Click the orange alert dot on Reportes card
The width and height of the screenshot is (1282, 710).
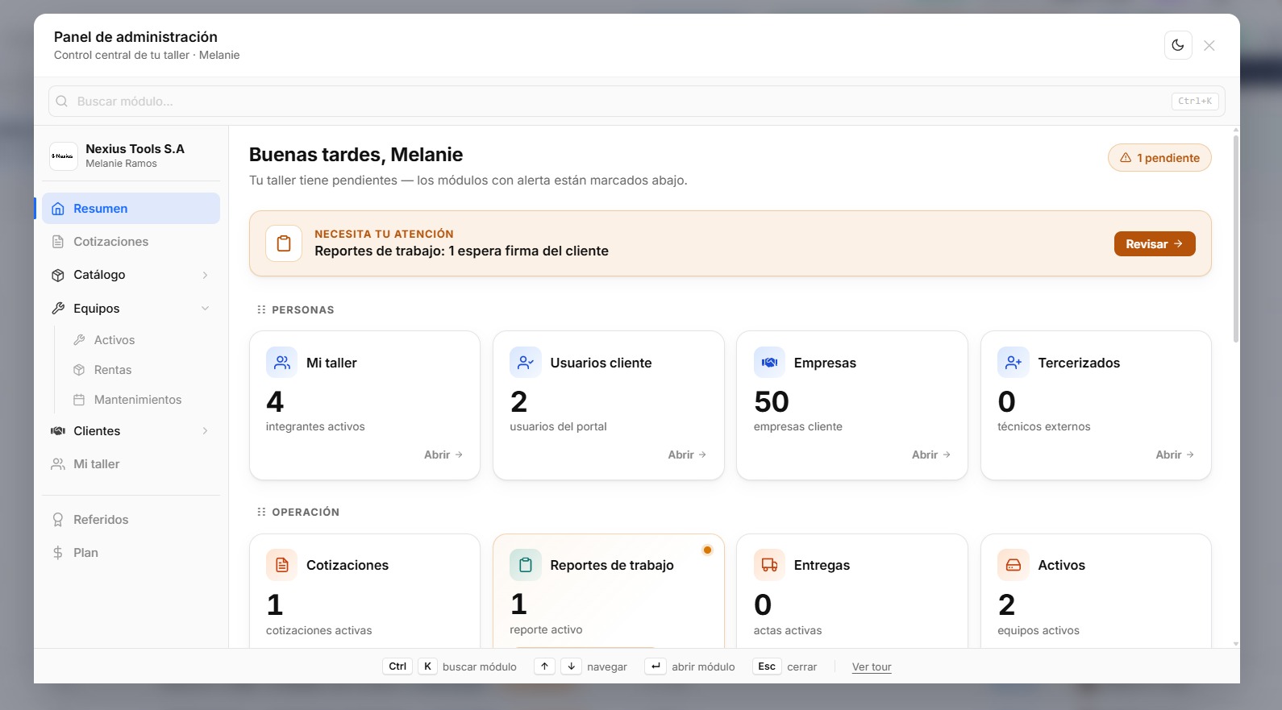(x=707, y=550)
